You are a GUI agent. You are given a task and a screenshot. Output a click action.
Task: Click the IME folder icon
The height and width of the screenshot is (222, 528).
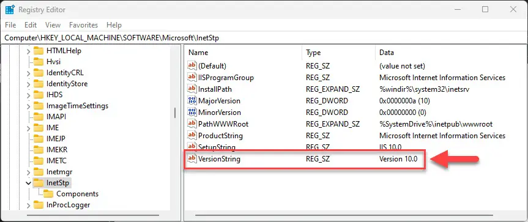[x=39, y=128]
